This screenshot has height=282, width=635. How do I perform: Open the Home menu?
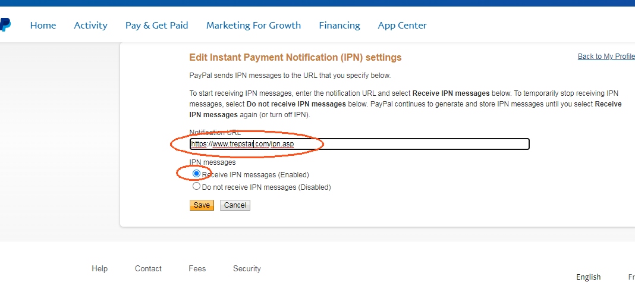click(x=43, y=26)
